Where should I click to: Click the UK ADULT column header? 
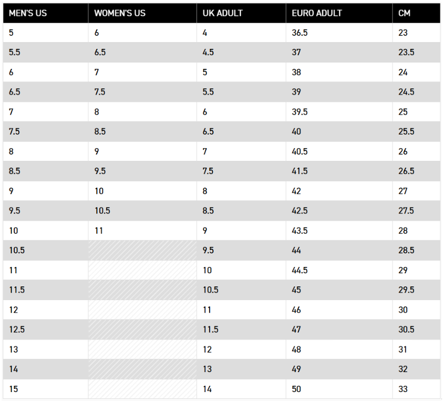coord(223,13)
